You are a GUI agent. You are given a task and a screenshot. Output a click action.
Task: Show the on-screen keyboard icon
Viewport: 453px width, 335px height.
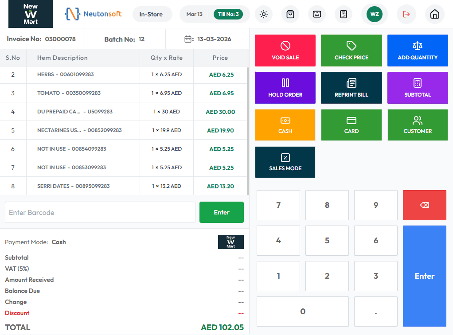click(316, 14)
